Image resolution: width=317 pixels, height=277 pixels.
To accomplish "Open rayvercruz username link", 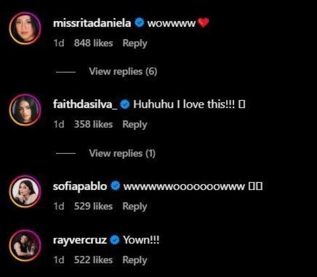I will tap(80, 240).
